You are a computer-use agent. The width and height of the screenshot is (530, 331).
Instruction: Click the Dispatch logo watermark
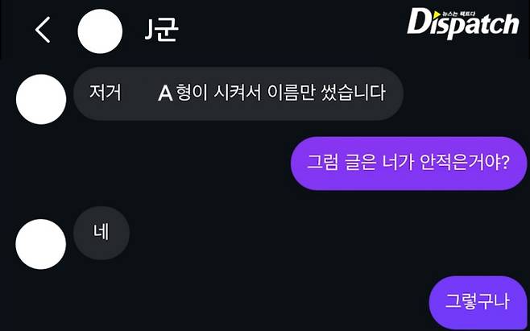click(x=462, y=23)
